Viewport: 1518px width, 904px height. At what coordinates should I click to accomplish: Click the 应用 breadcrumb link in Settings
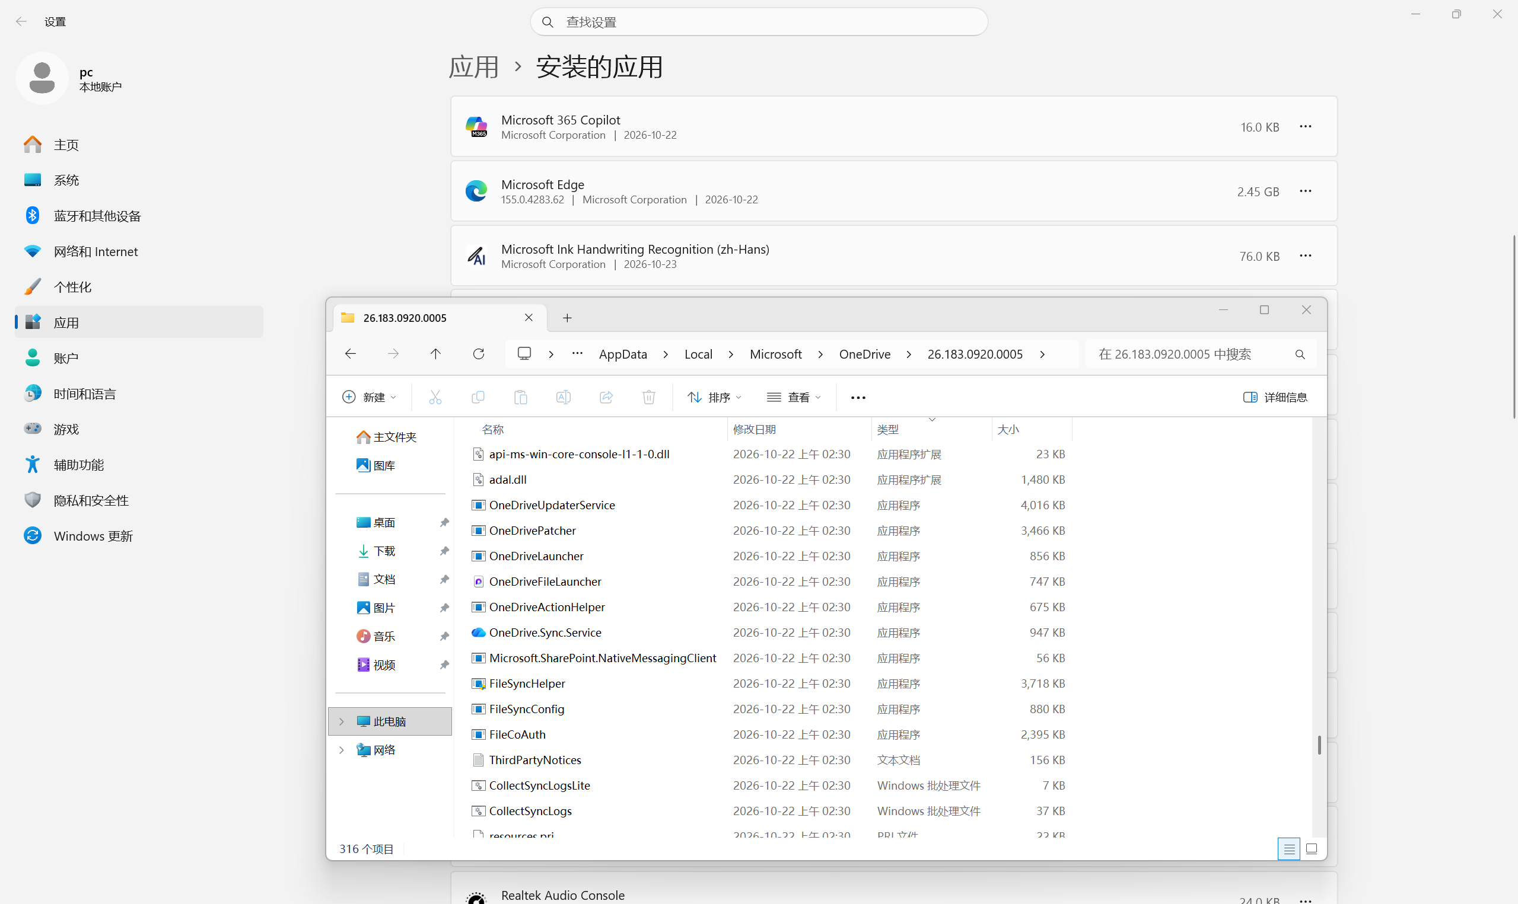point(473,66)
